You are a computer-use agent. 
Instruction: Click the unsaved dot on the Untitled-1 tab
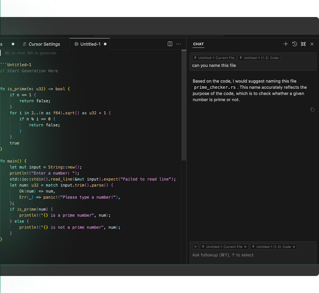105,44
